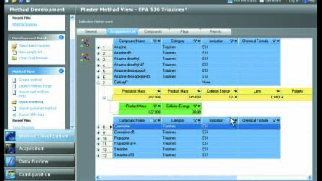Click the left panel scroll-down arrow

pyautogui.click(x=72, y=127)
